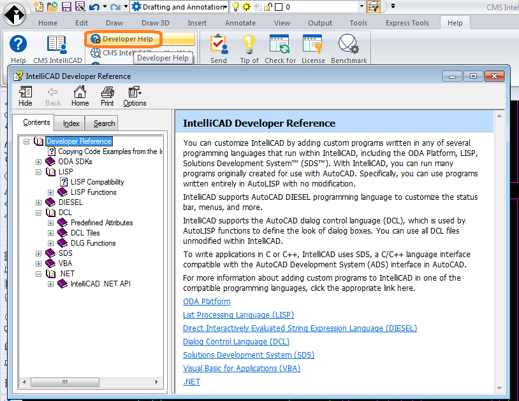The image size is (519, 401).
Task: Click the Save icon in quick access toolbar
Action: click(x=66, y=6)
